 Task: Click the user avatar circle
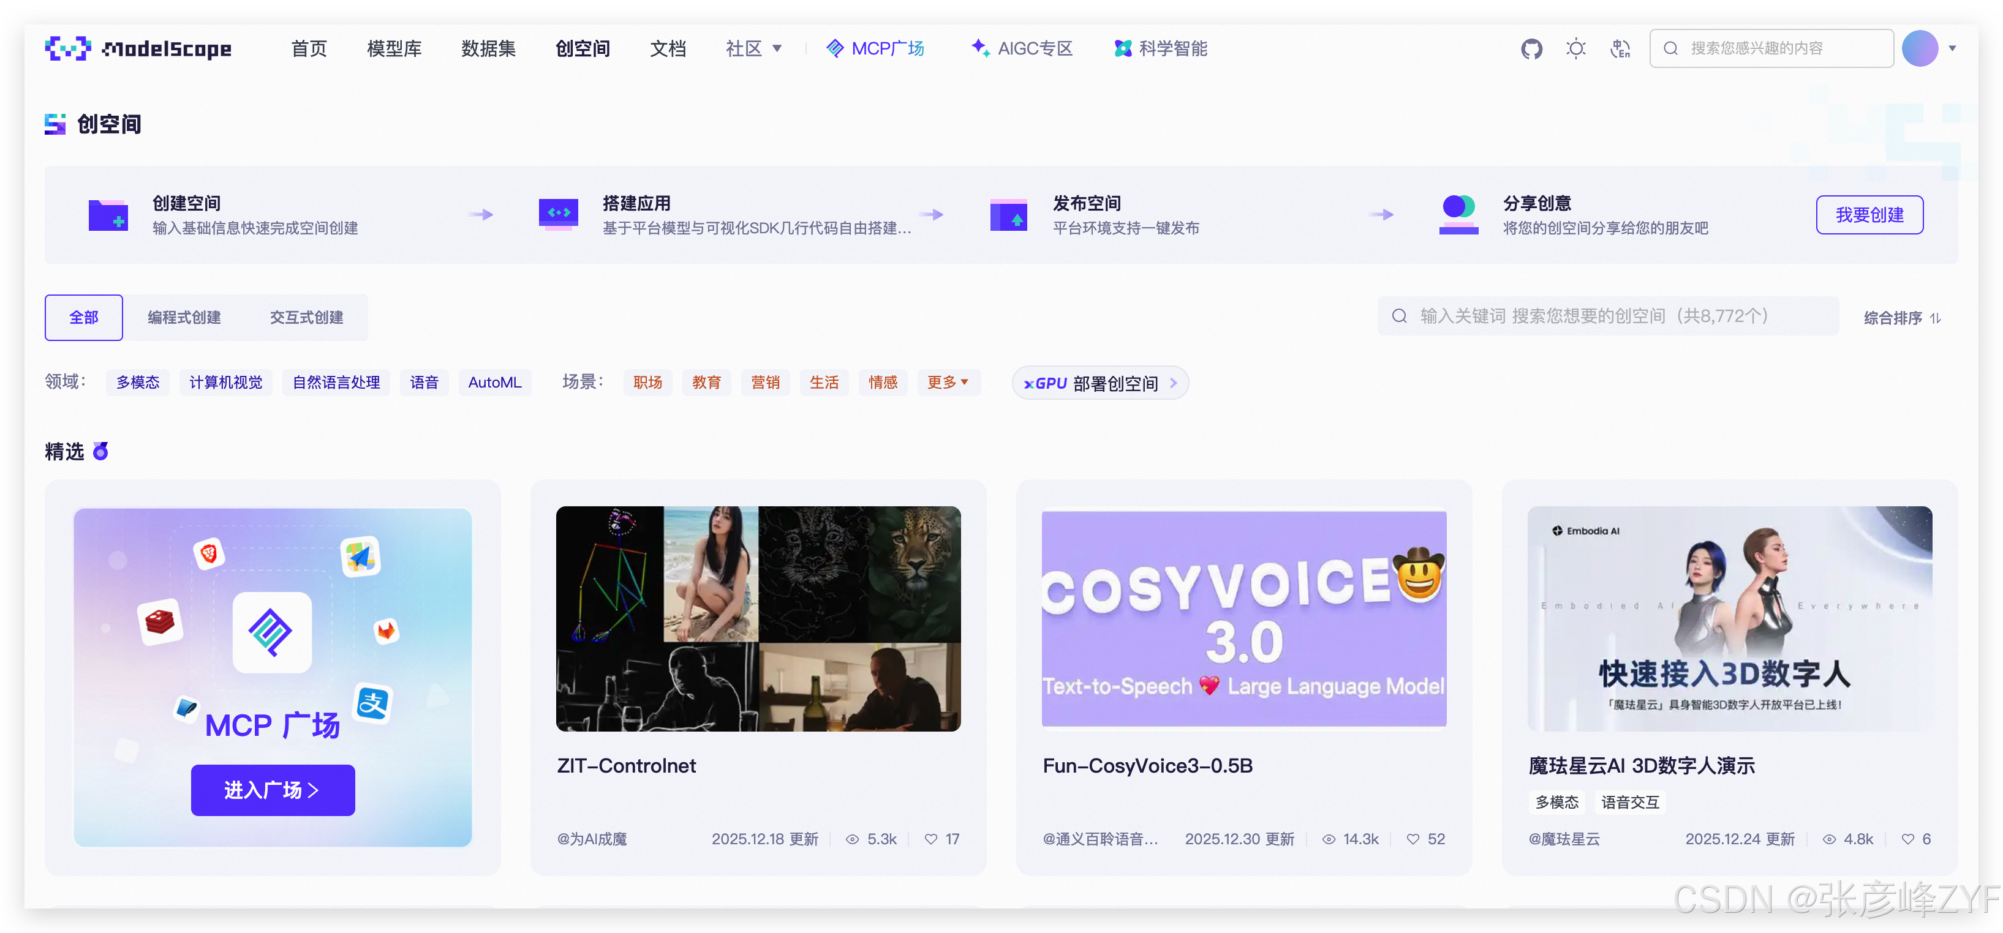coord(1919,49)
